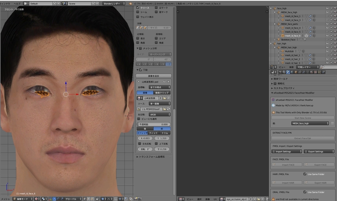Screen dimensions: 337x201
Task: Open the 座標軸 全ての視点 dropdown
Action: tap(160, 87)
